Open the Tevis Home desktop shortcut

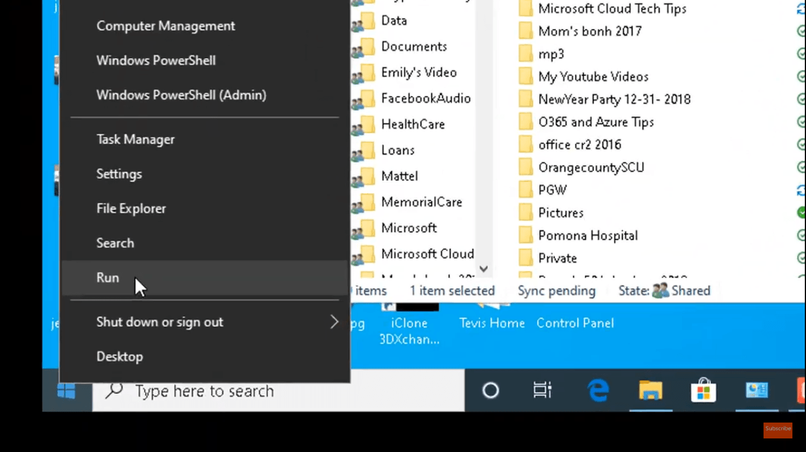[492, 322]
